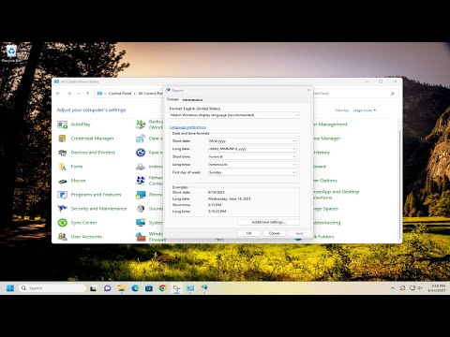Open Power Options in Control Panel
The image size is (450, 337).
[325, 181]
